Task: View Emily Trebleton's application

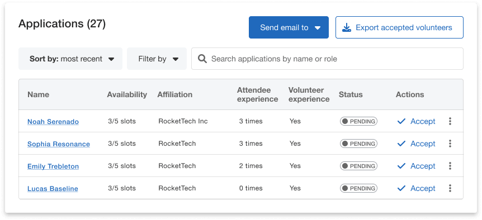Action: pyautogui.click(x=53, y=166)
